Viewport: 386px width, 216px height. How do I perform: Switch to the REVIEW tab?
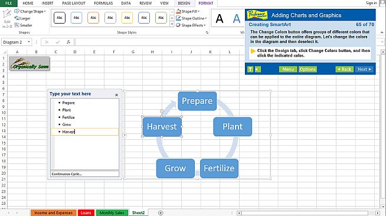pyautogui.click(x=146, y=3)
